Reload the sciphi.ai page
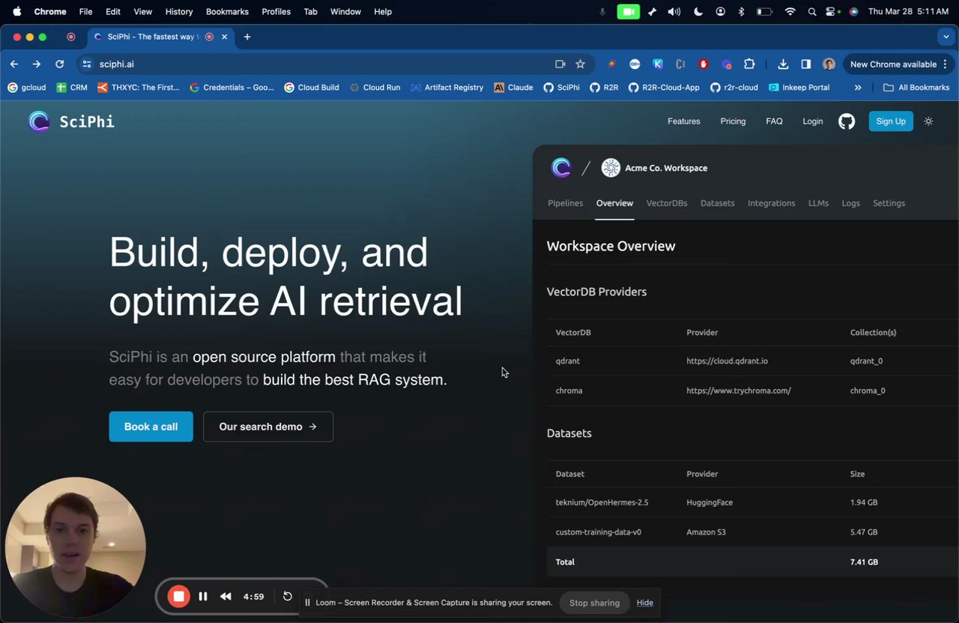 tap(60, 64)
